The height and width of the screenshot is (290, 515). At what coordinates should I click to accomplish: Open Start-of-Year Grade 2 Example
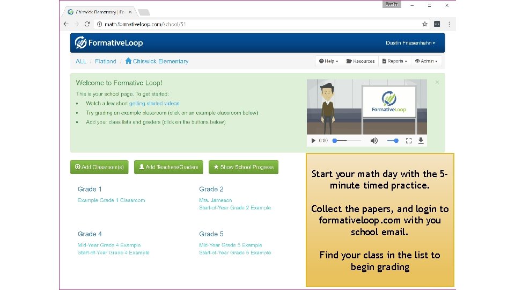click(235, 207)
